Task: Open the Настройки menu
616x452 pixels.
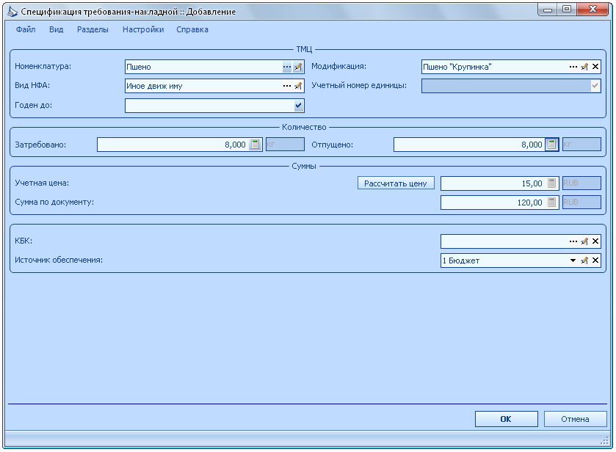Action: point(143,29)
